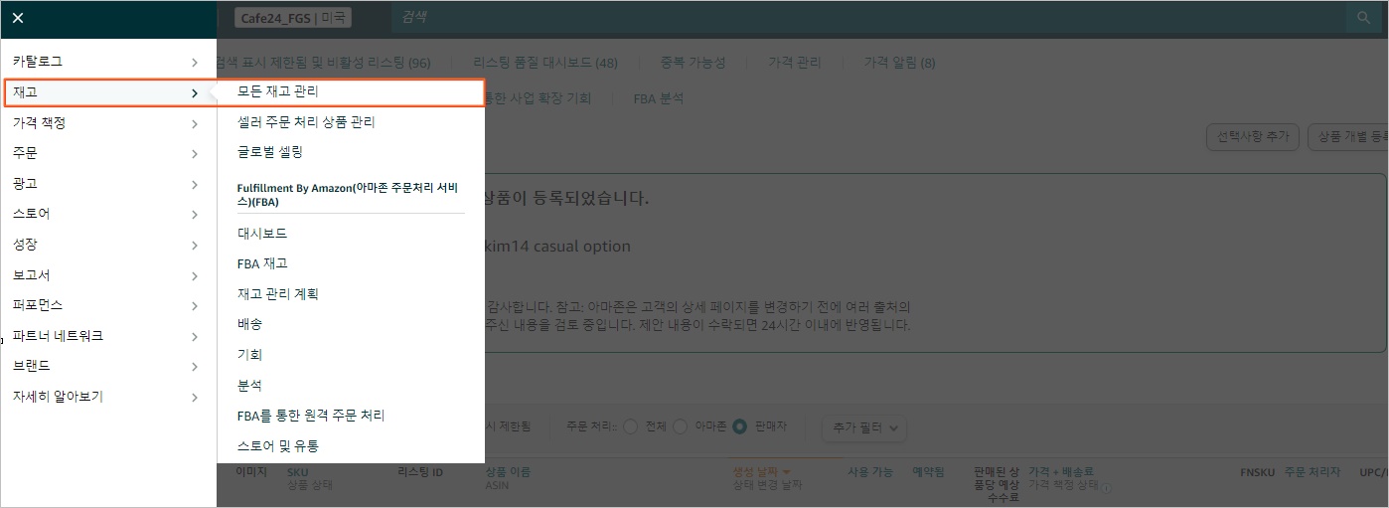Open FBA 대시보드 submenu entry
This screenshot has height=508, width=1389.
coord(262,234)
